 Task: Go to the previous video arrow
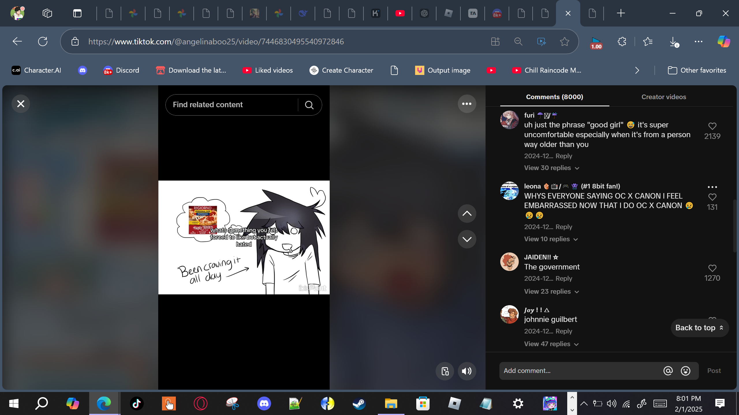pyautogui.click(x=466, y=214)
